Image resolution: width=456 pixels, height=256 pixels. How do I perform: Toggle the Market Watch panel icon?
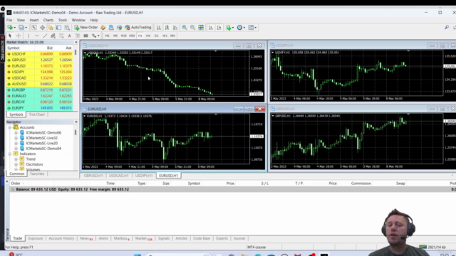point(34,28)
